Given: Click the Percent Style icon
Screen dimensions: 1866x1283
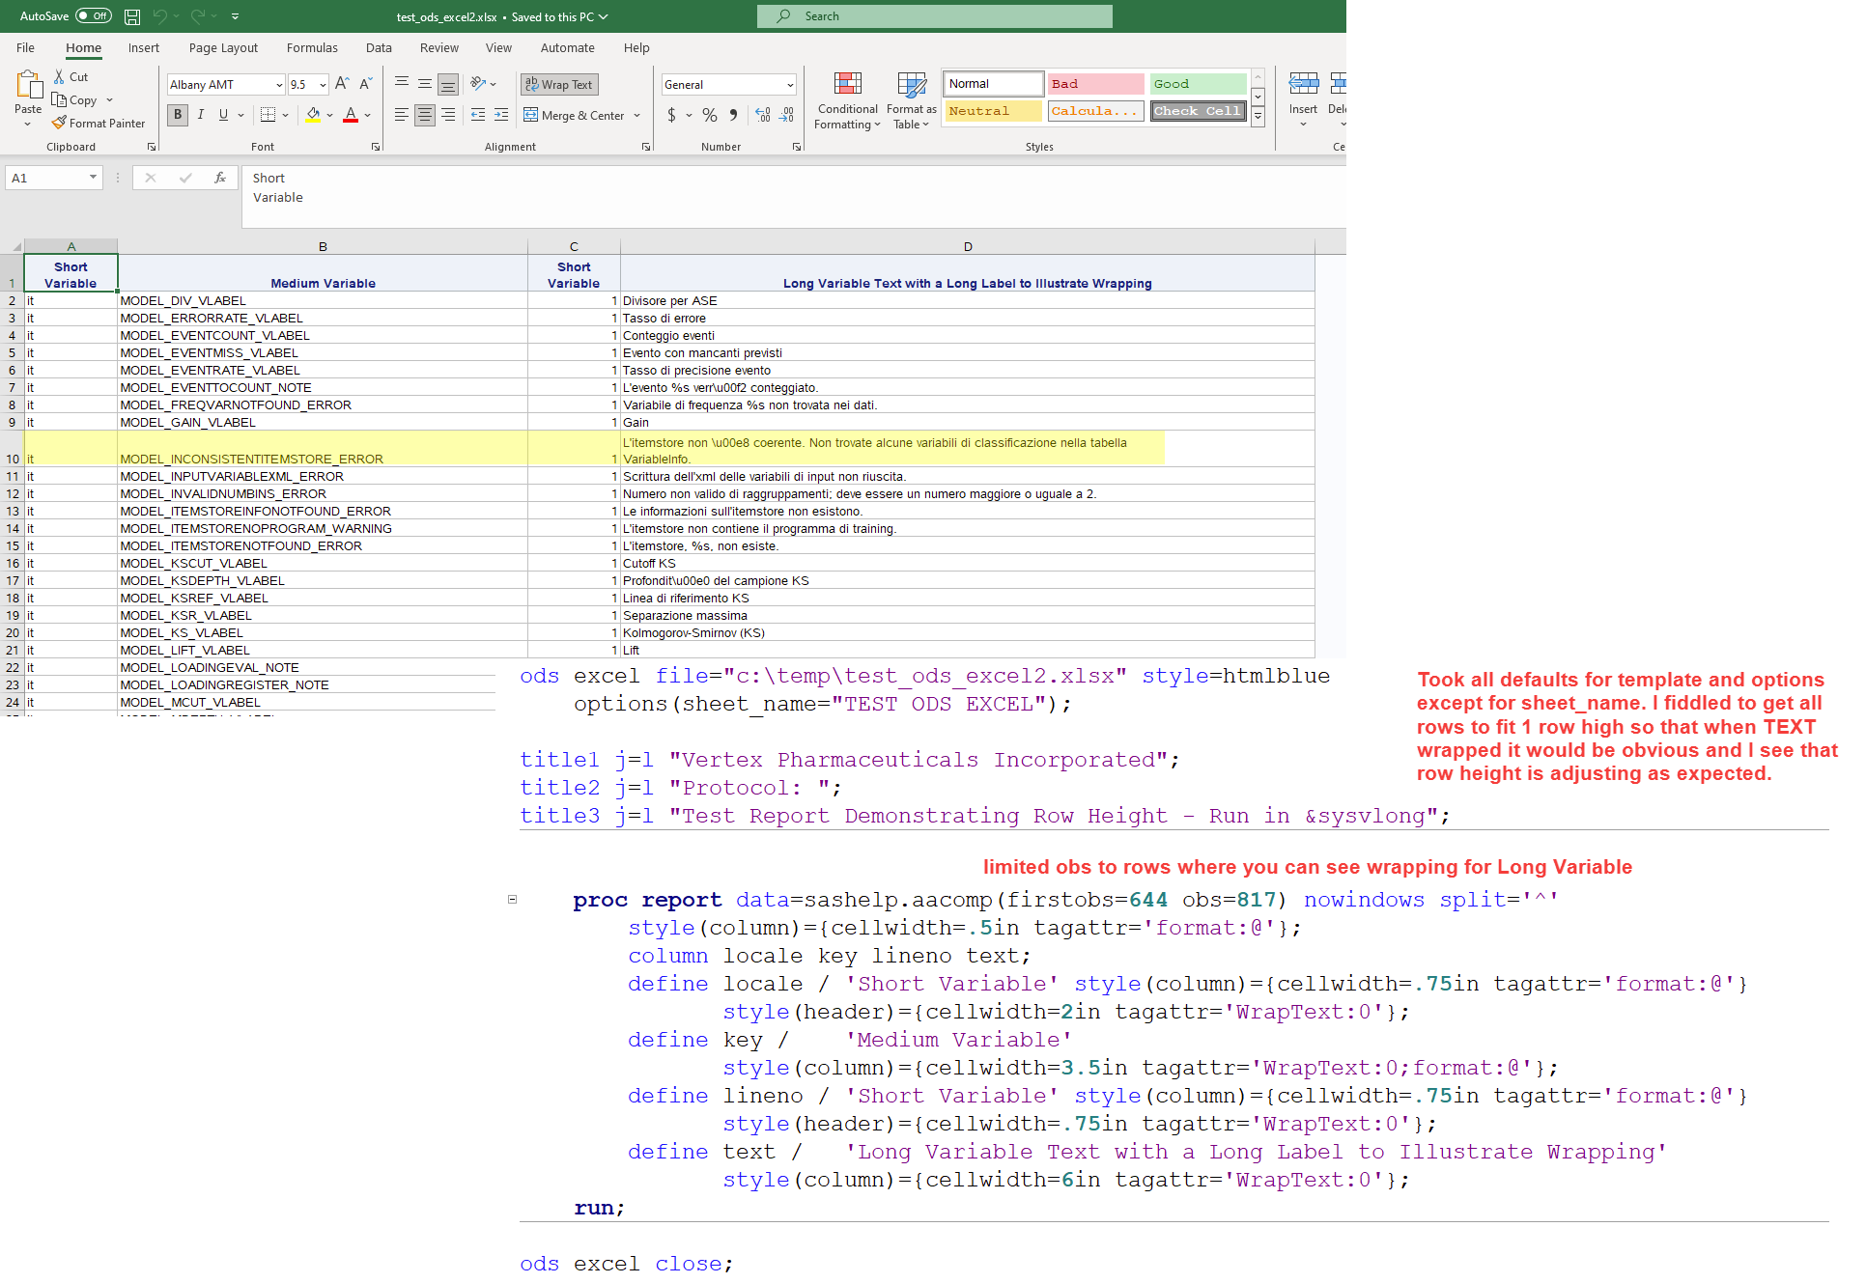Looking at the screenshot, I should pos(710,115).
